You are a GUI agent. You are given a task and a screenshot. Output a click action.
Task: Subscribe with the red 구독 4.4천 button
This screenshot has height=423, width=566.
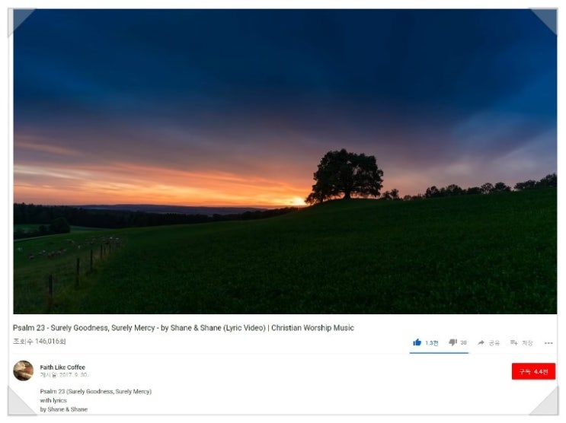click(x=533, y=371)
